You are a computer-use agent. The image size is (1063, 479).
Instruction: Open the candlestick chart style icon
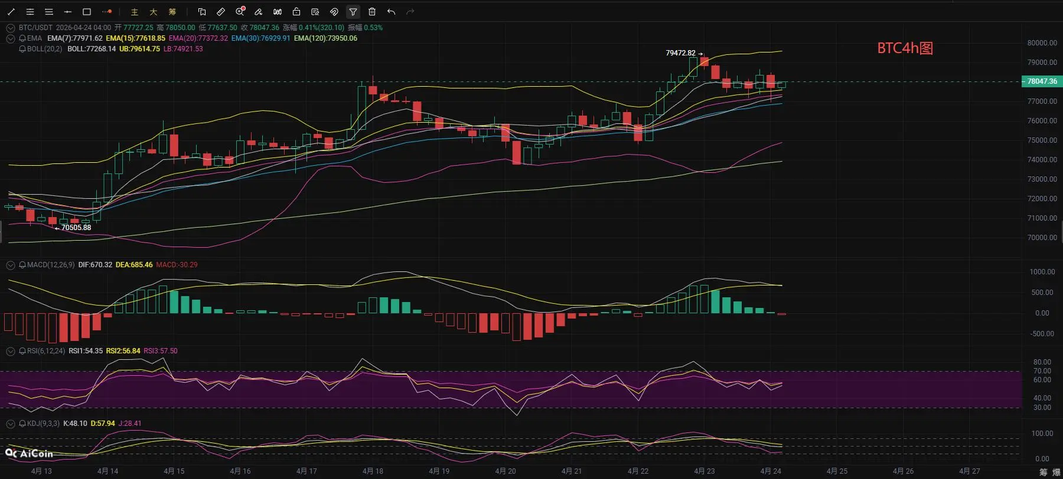[278, 12]
